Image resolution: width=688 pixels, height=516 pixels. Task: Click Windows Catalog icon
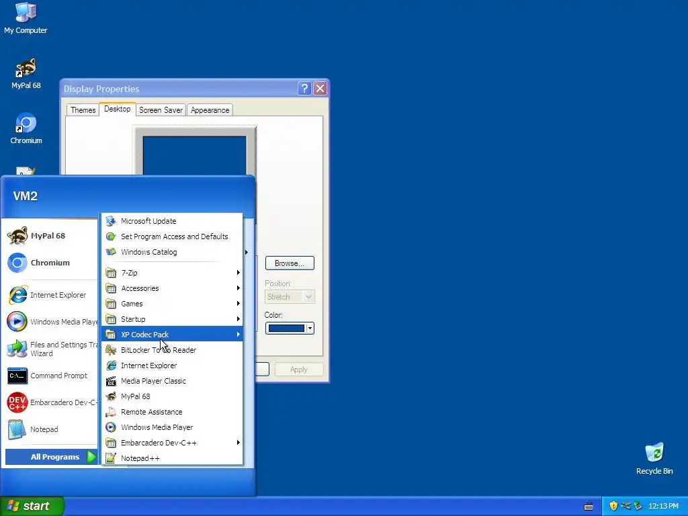point(111,252)
